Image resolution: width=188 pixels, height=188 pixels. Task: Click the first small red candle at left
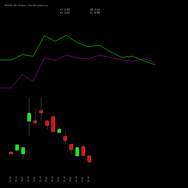tap(11, 153)
